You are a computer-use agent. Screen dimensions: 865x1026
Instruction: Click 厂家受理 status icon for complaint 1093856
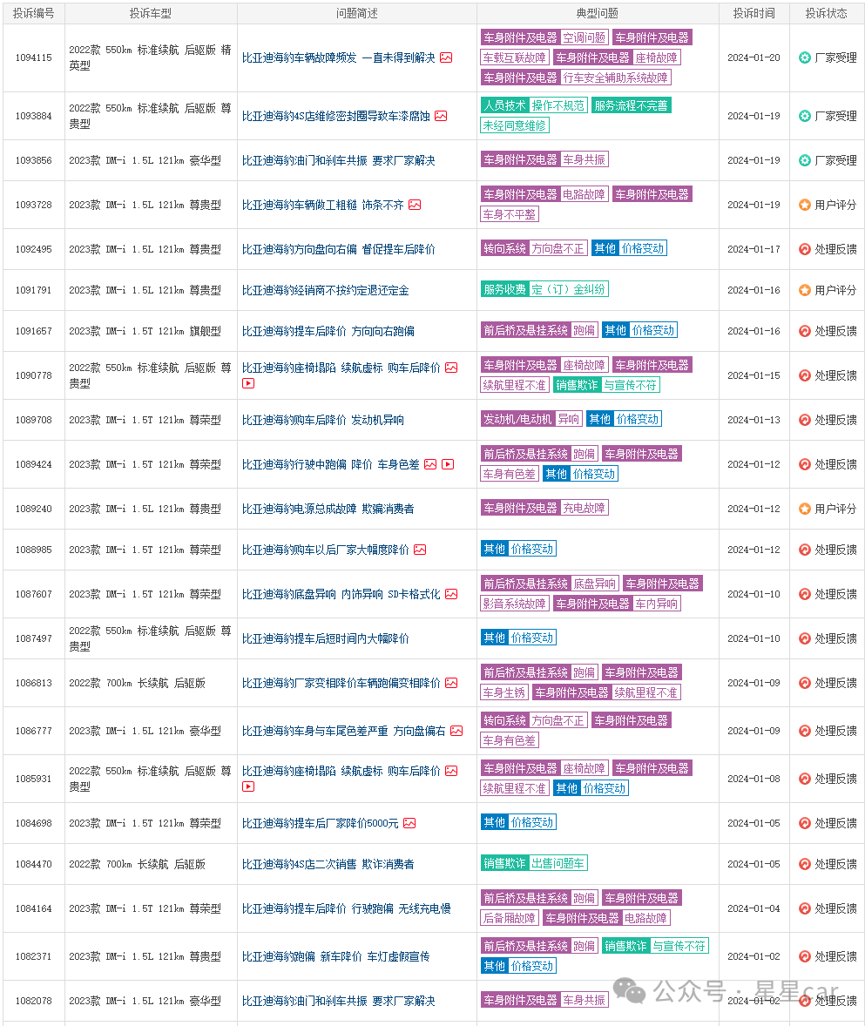pos(805,160)
